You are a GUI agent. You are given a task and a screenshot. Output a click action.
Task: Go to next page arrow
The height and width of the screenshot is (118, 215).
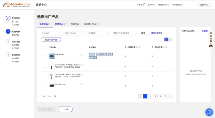coord(170,96)
